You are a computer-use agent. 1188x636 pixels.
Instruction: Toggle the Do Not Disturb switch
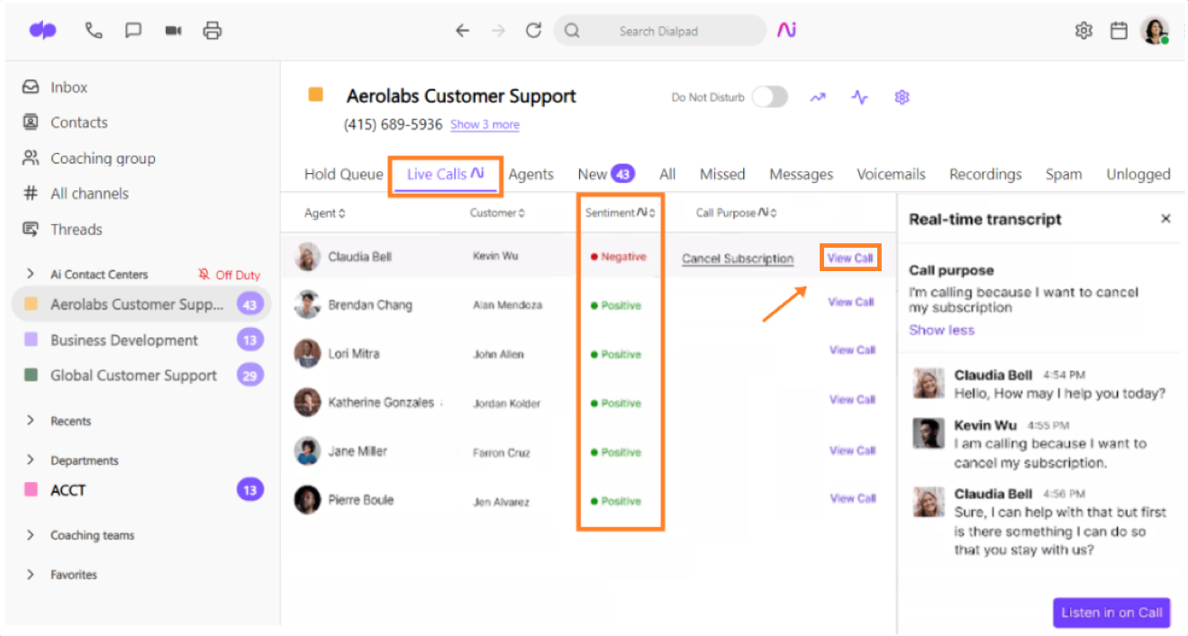click(770, 97)
